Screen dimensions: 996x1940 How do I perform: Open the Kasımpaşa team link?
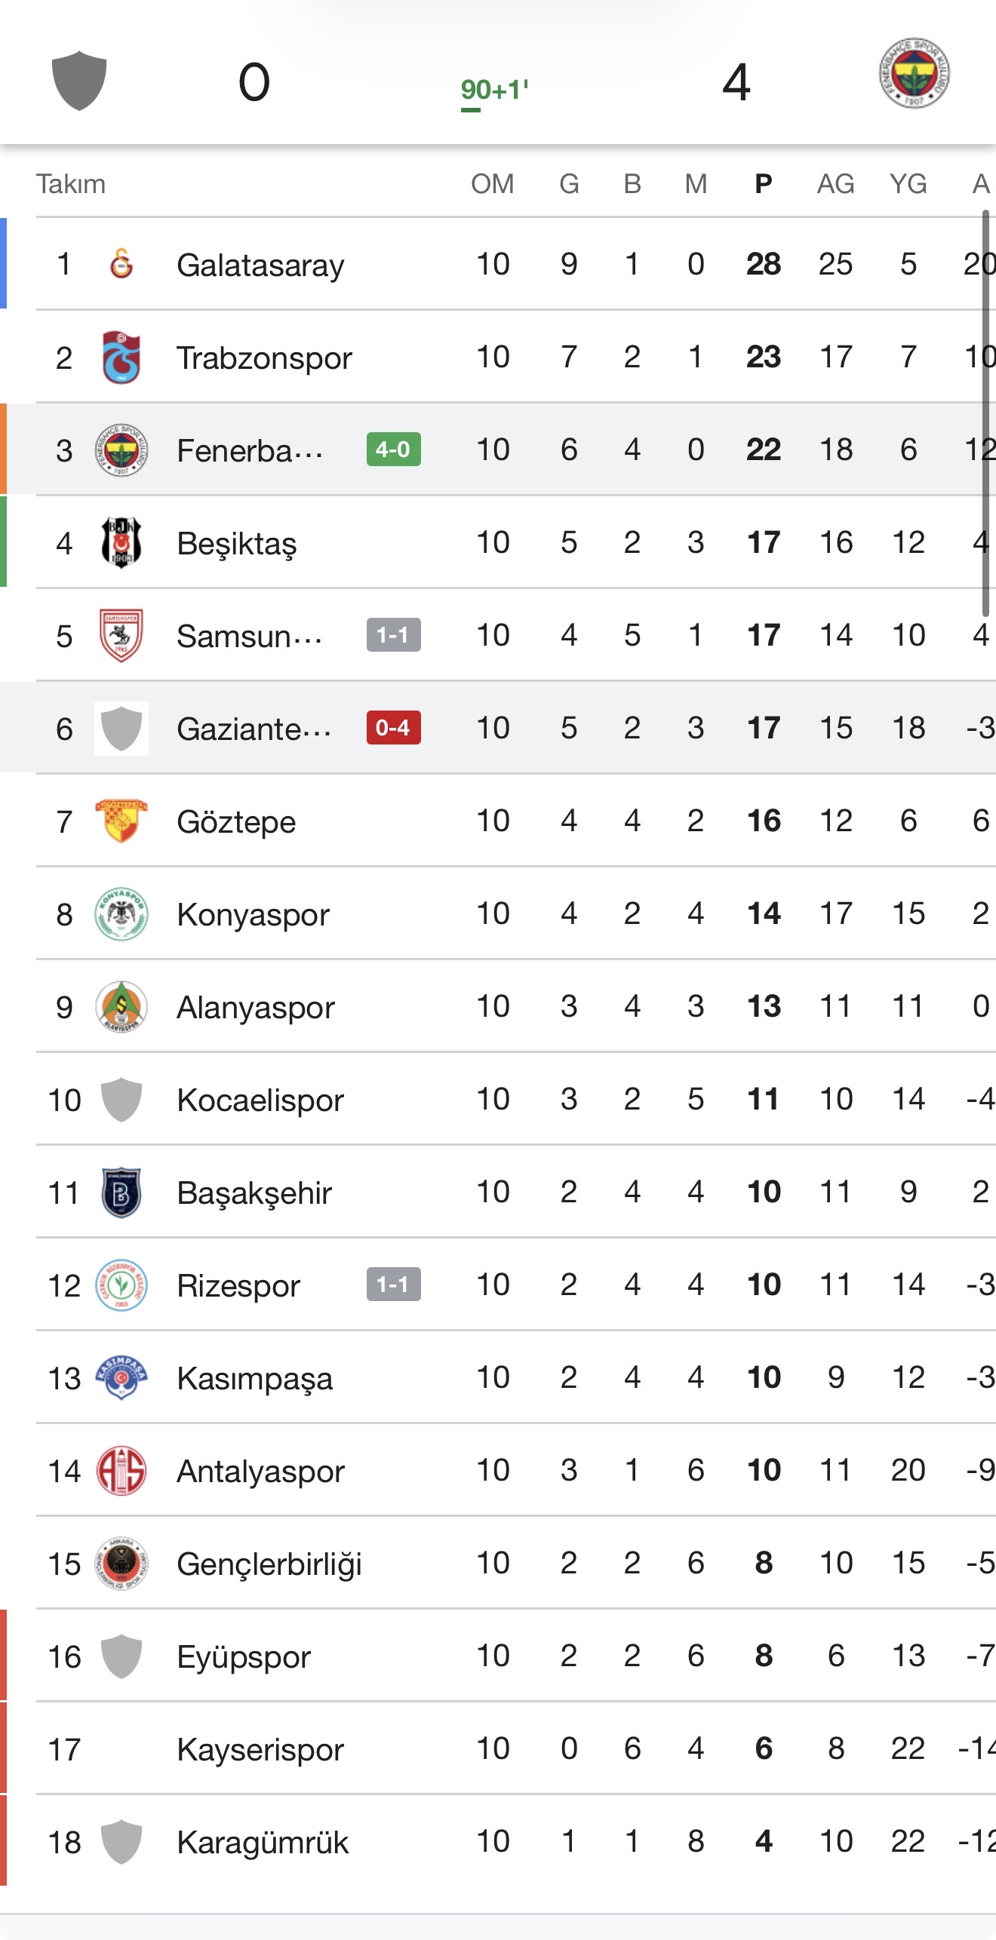coord(254,1378)
